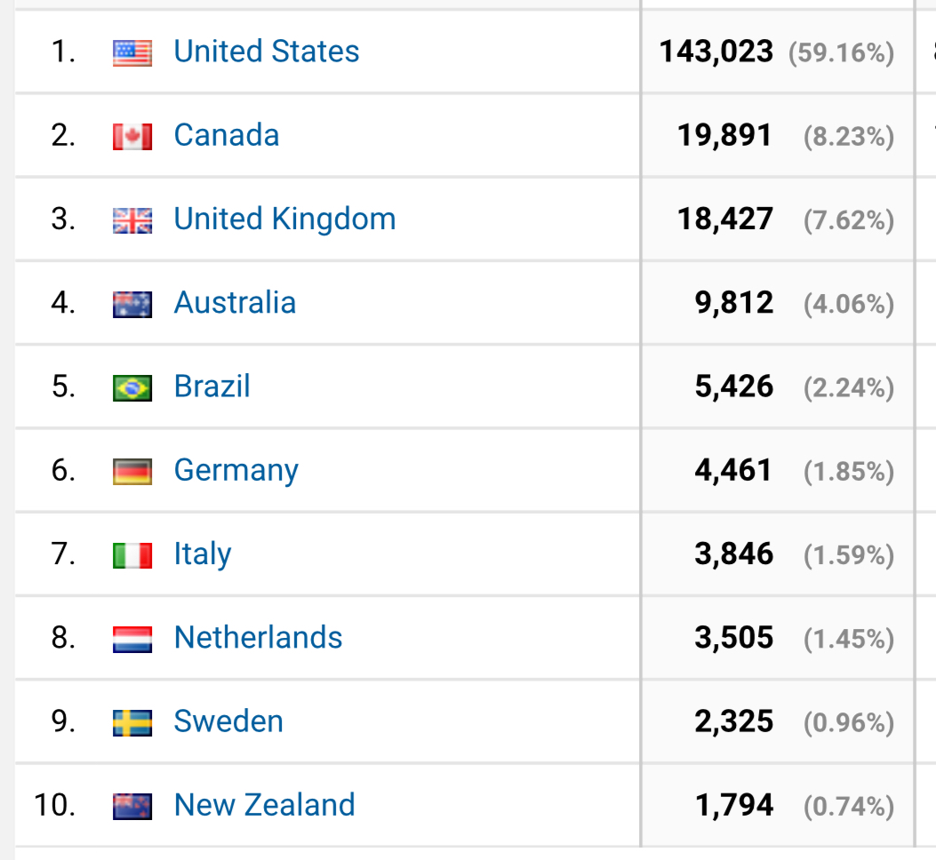
Task: Select the Italy country link
Action: [x=203, y=553]
